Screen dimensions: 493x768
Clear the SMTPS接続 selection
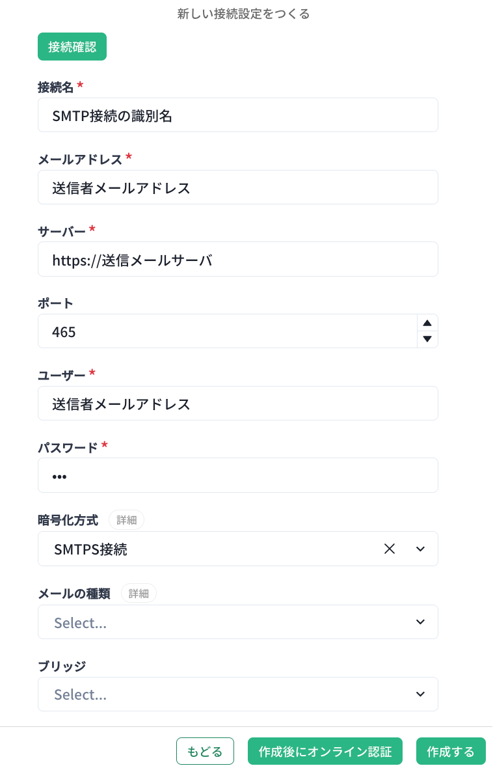point(390,549)
